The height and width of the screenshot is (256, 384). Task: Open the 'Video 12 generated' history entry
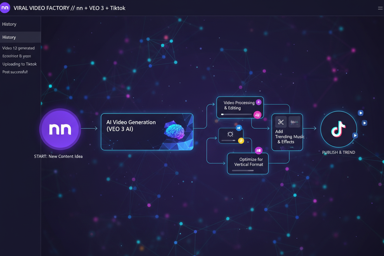(18, 48)
